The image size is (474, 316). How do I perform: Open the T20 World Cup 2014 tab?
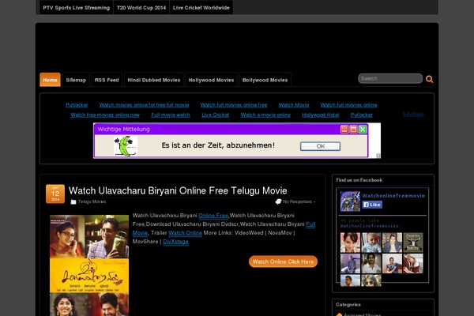tap(141, 8)
